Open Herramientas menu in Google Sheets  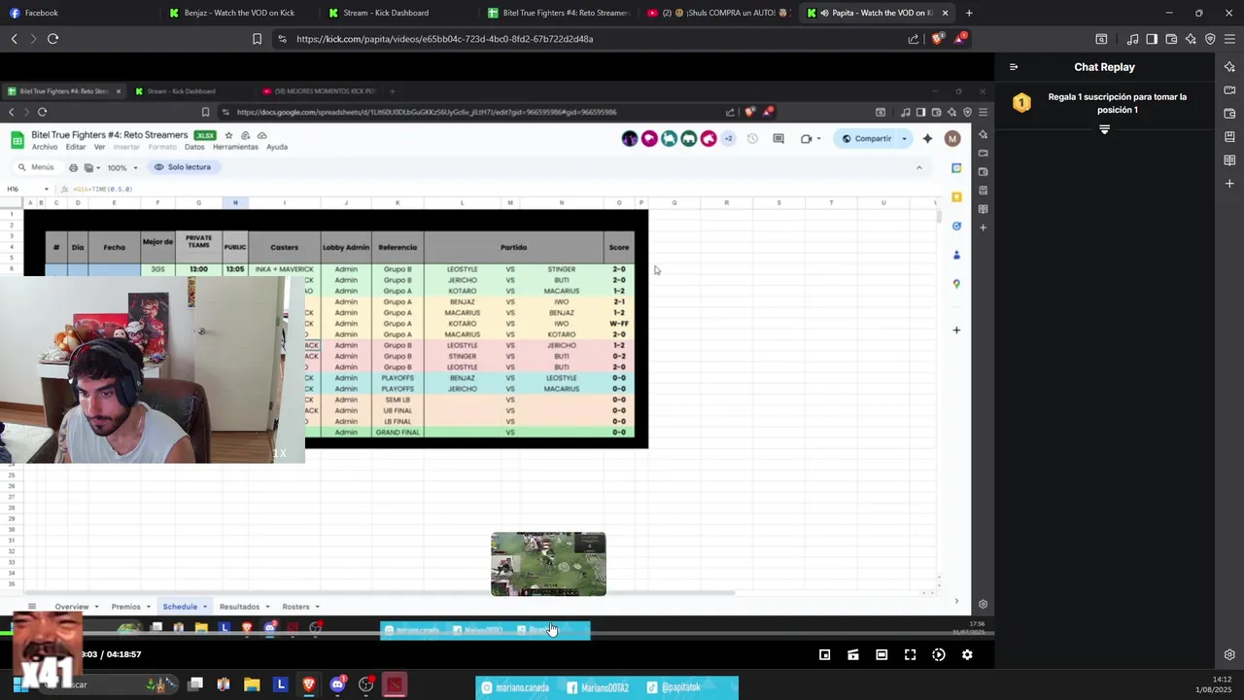[x=235, y=147]
